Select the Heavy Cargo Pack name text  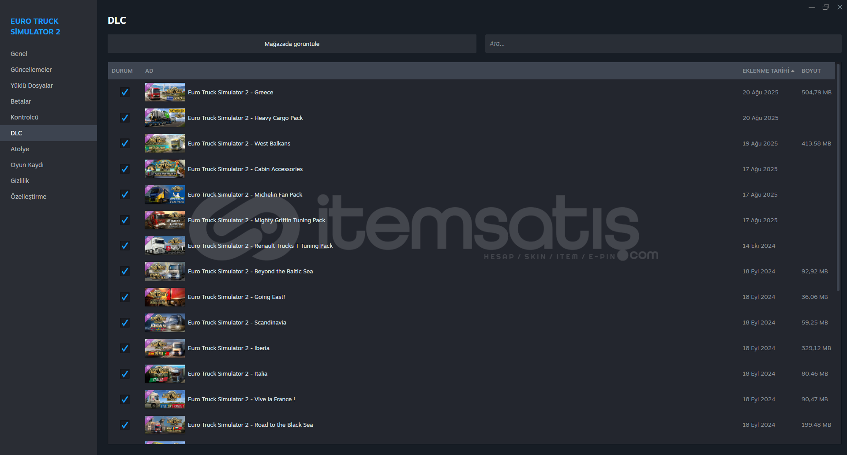click(x=245, y=118)
